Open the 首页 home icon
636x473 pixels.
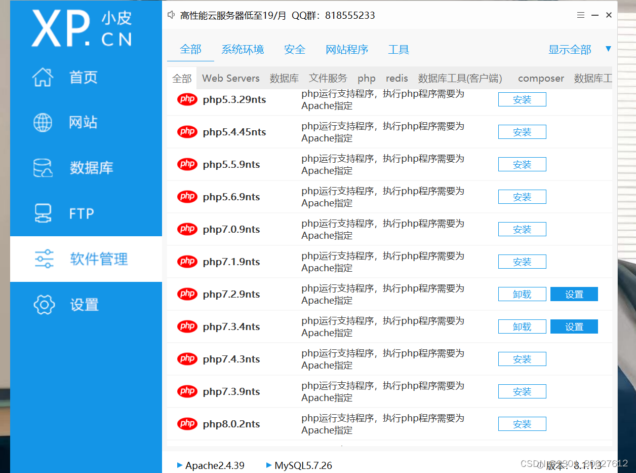coord(43,77)
